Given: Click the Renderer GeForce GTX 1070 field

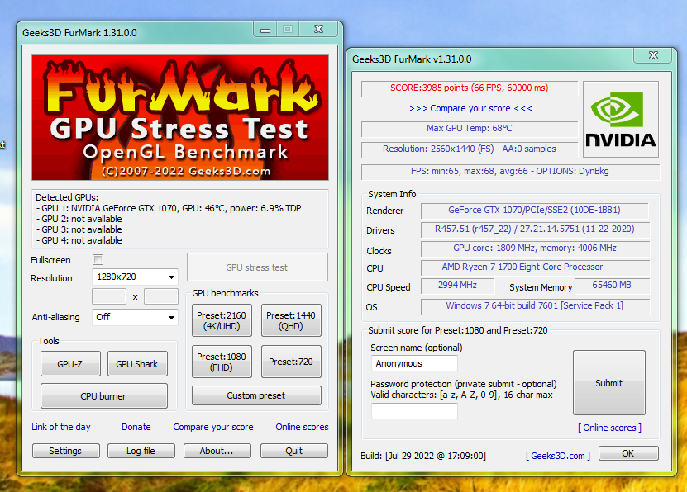Looking at the screenshot, I should (535, 211).
